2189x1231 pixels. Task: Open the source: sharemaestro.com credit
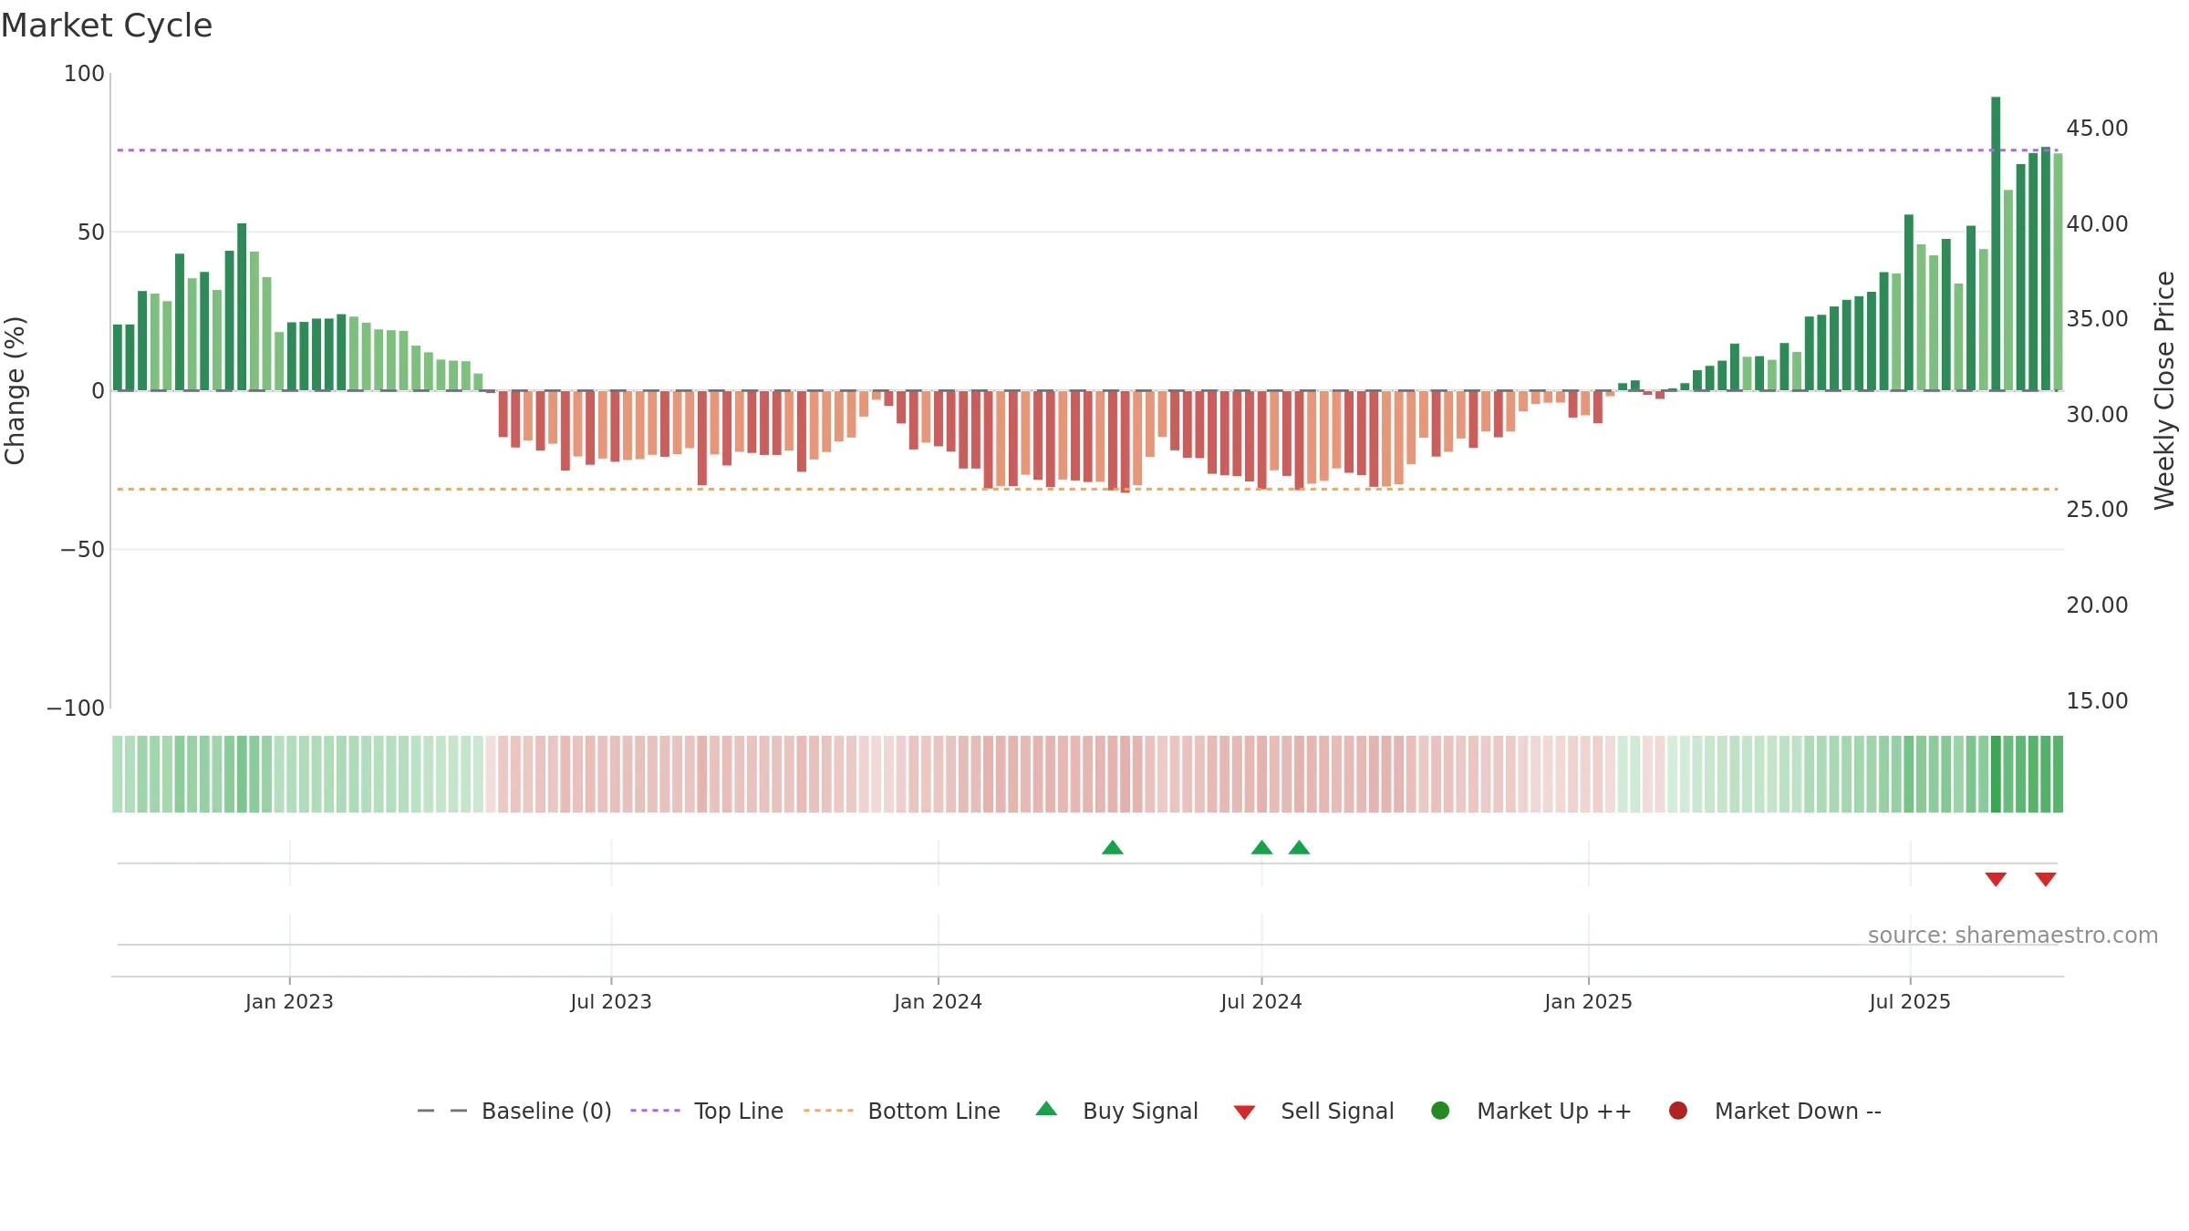pos(2013,935)
